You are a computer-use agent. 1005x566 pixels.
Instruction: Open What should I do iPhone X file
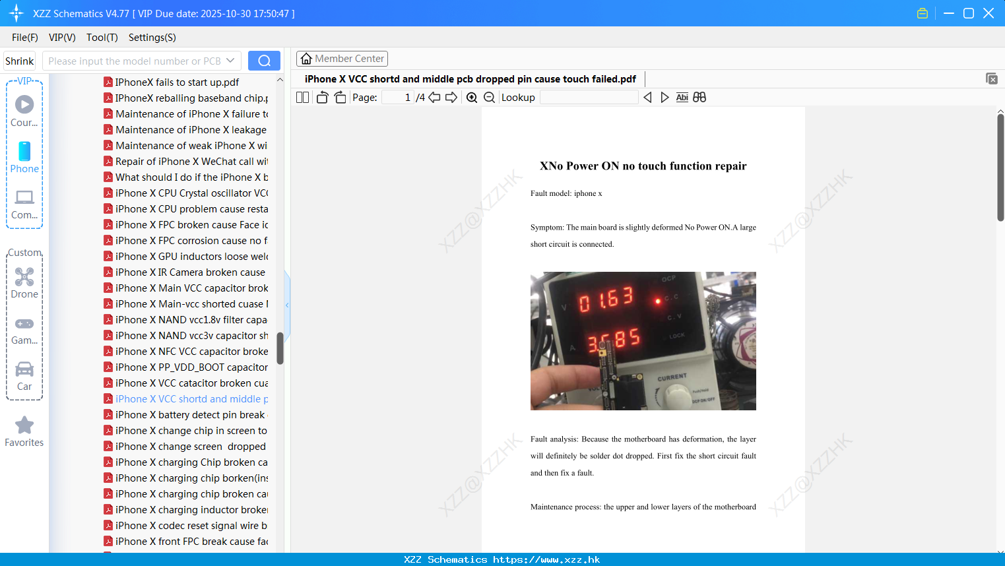[x=186, y=177]
